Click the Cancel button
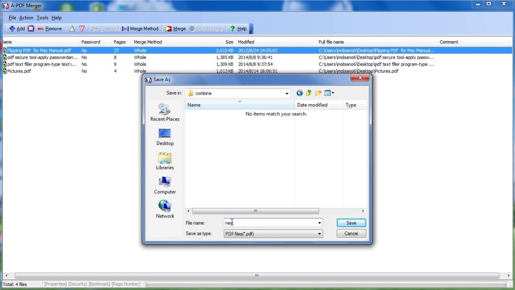Image resolution: width=515 pixels, height=290 pixels. (351, 234)
